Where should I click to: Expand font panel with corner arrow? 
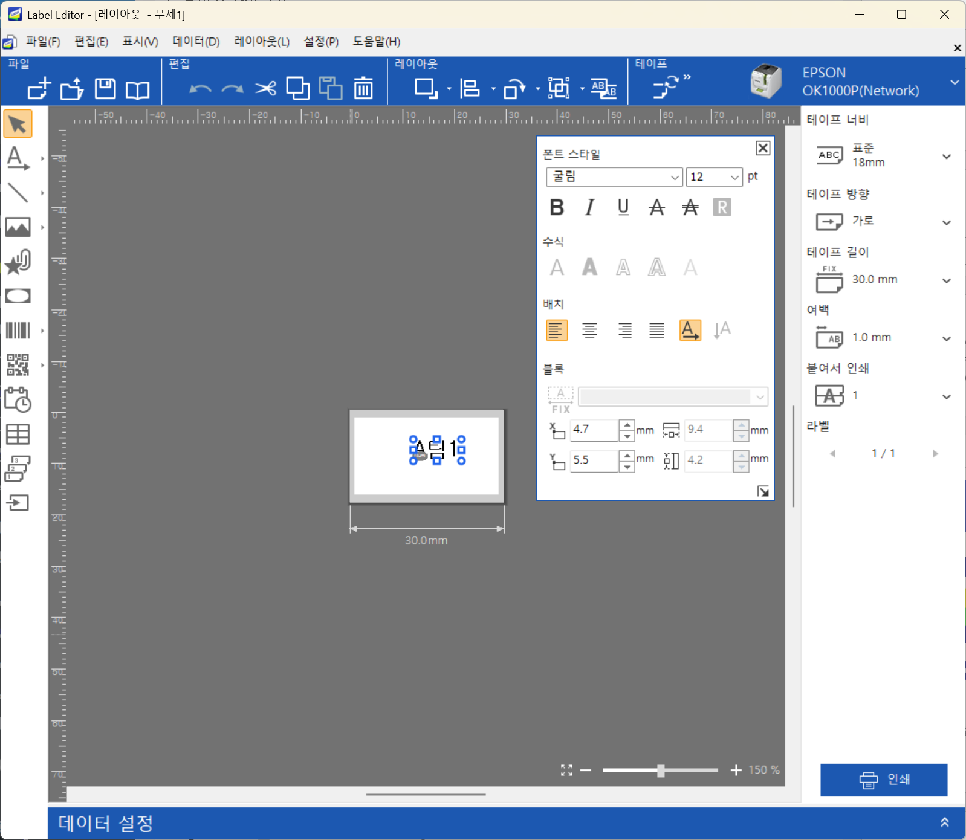[x=763, y=491]
